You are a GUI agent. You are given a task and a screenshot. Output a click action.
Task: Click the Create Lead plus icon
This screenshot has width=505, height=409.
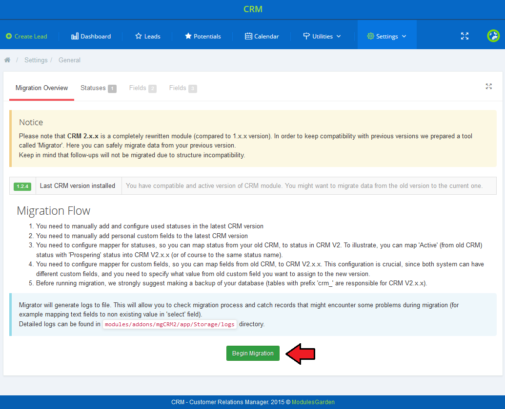tap(9, 37)
